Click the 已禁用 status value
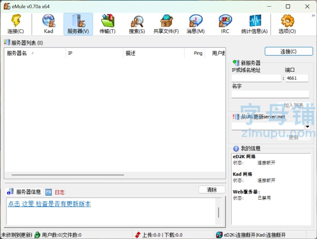This screenshot has width=317, height=239. 264,198
